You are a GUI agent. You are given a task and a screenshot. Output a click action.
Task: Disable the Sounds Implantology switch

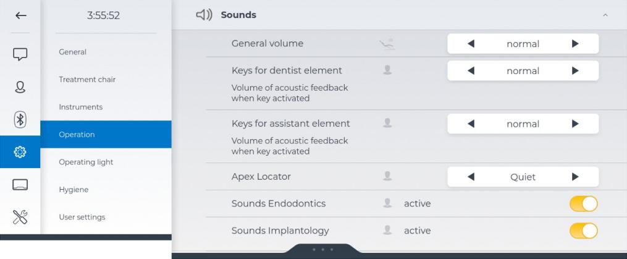coord(583,231)
